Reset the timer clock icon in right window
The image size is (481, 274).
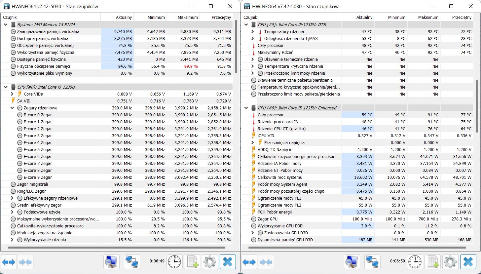(415, 262)
